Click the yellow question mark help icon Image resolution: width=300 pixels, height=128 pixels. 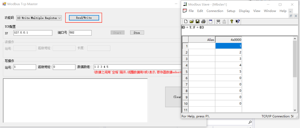231,22
